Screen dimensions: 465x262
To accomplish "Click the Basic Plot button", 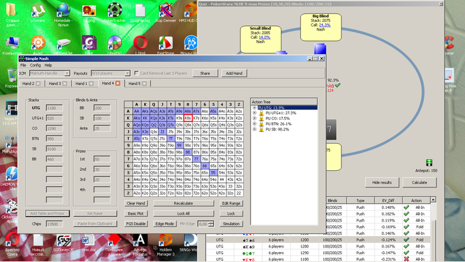I will pyautogui.click(x=136, y=213).
